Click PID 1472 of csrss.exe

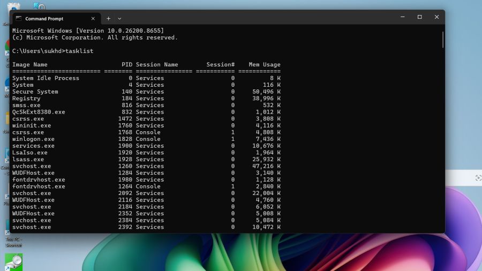click(x=125, y=118)
